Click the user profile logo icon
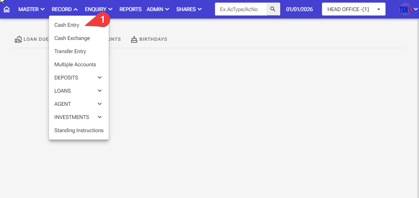The height and width of the screenshot is (198, 419). tap(405, 9)
